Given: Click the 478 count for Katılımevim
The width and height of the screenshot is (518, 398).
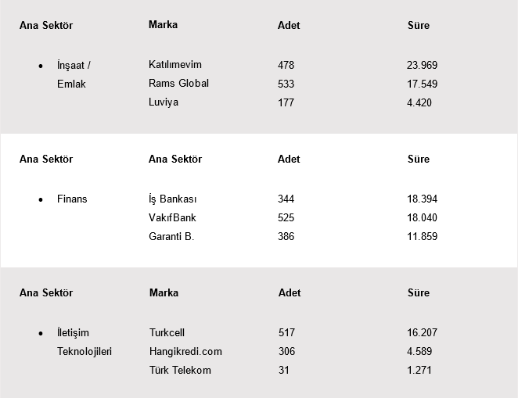Looking at the screenshot, I should tap(286, 65).
